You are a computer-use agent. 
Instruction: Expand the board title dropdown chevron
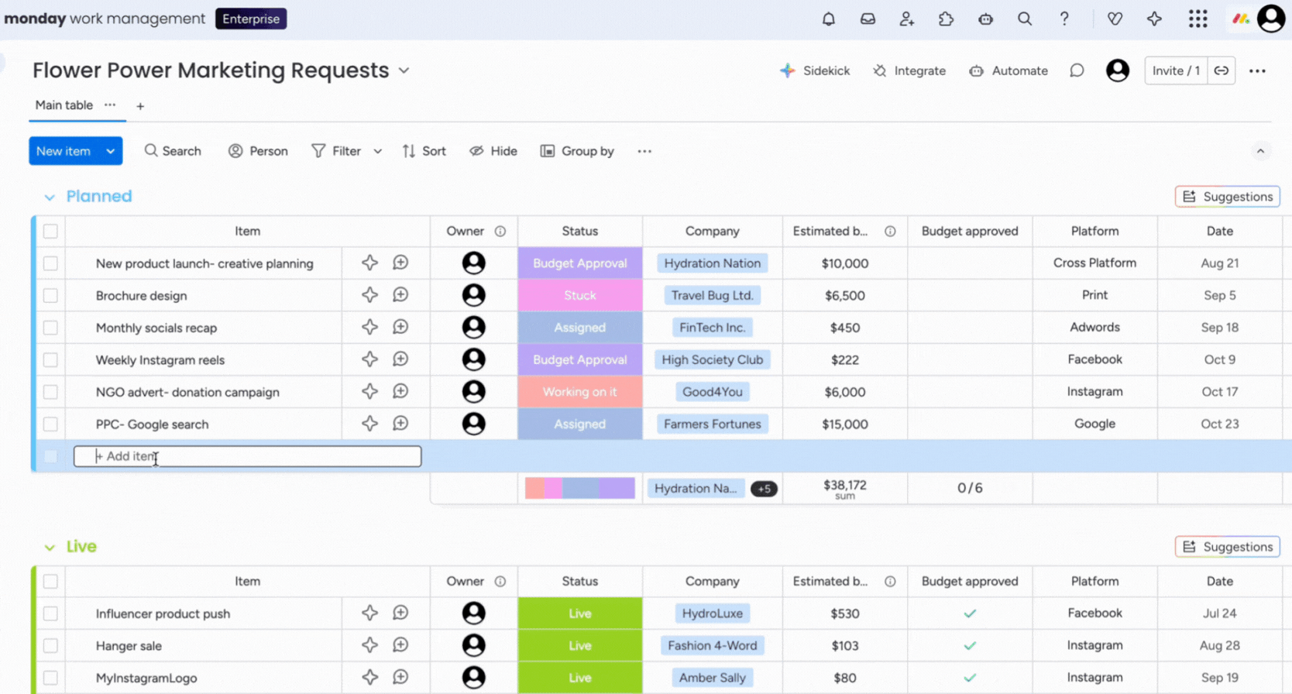click(404, 70)
